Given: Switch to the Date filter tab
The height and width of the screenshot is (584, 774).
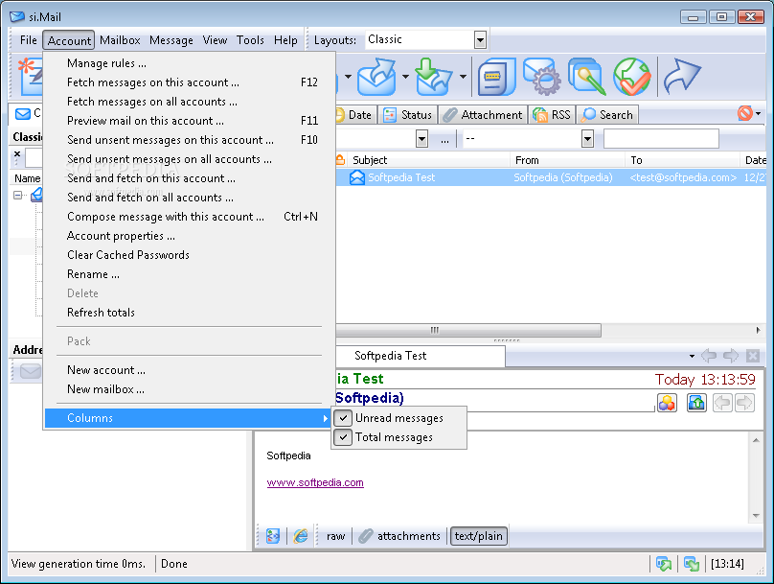Looking at the screenshot, I should pos(355,115).
